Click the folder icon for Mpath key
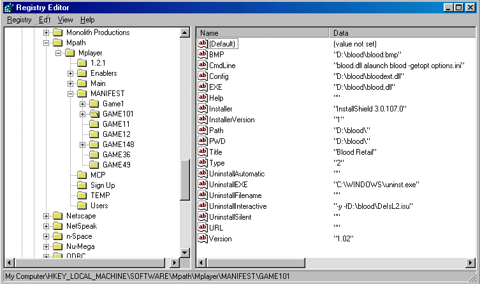The height and width of the screenshot is (284, 480). [x=58, y=43]
